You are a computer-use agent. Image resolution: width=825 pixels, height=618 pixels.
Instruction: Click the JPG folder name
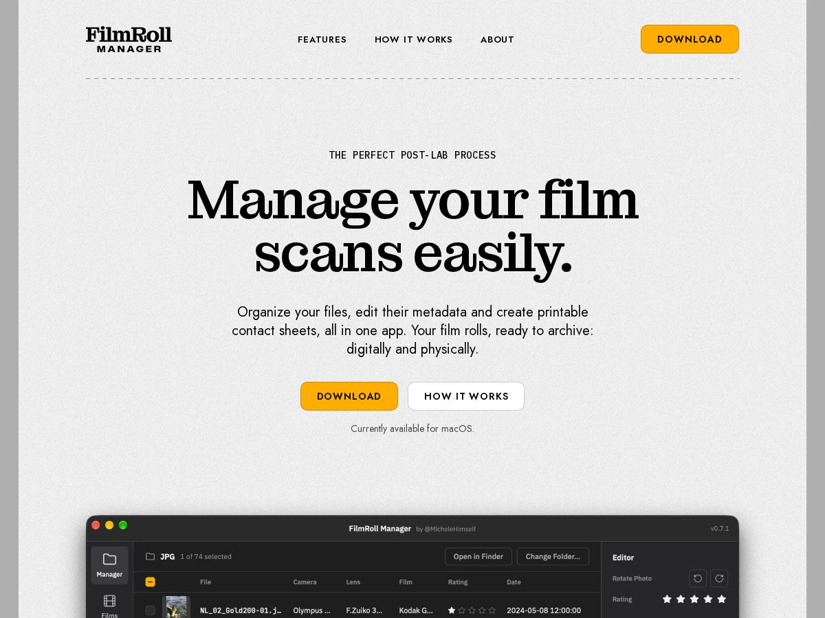click(167, 556)
